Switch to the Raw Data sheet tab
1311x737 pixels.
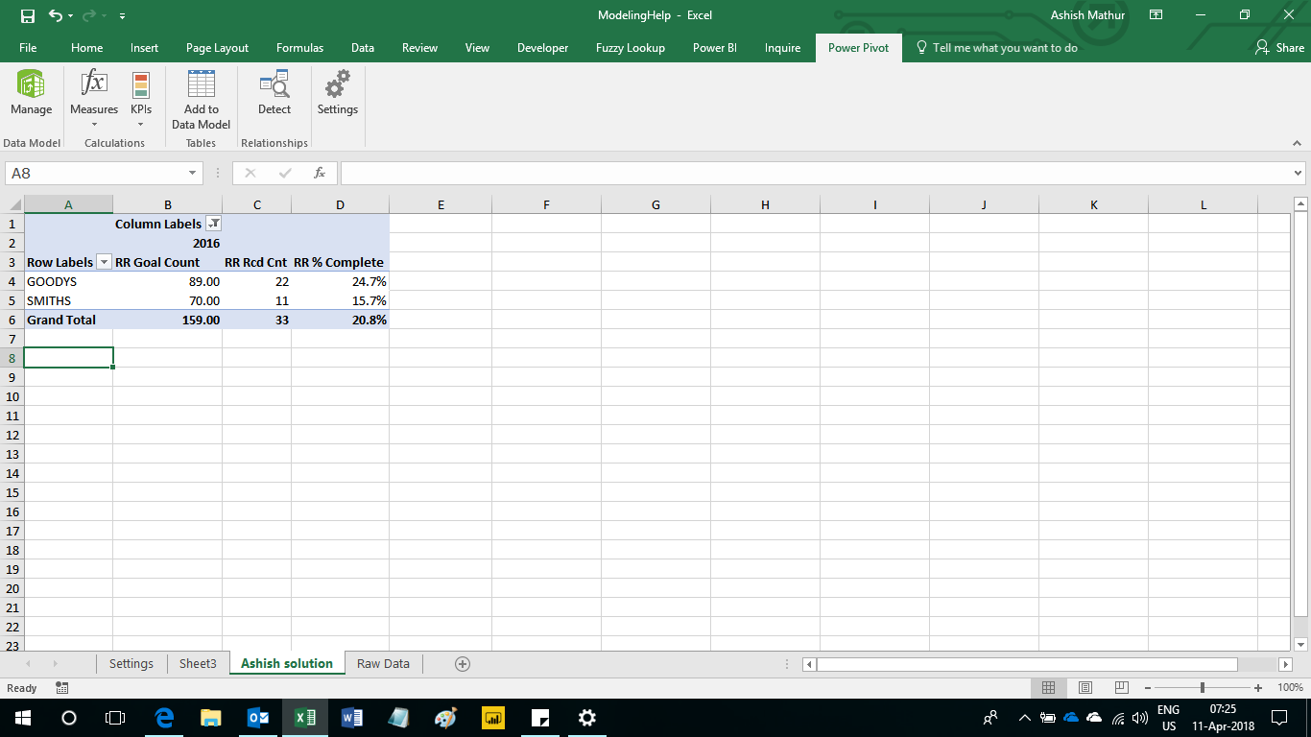point(383,663)
